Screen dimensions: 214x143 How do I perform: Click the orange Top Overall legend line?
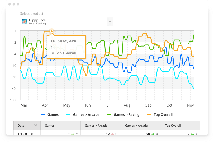click(149, 114)
